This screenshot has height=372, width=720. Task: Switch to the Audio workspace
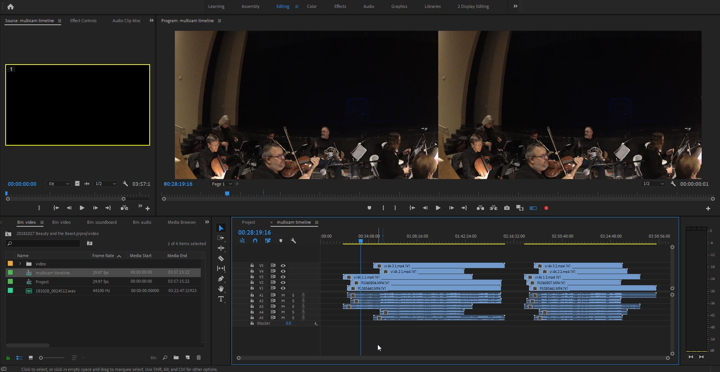(369, 6)
